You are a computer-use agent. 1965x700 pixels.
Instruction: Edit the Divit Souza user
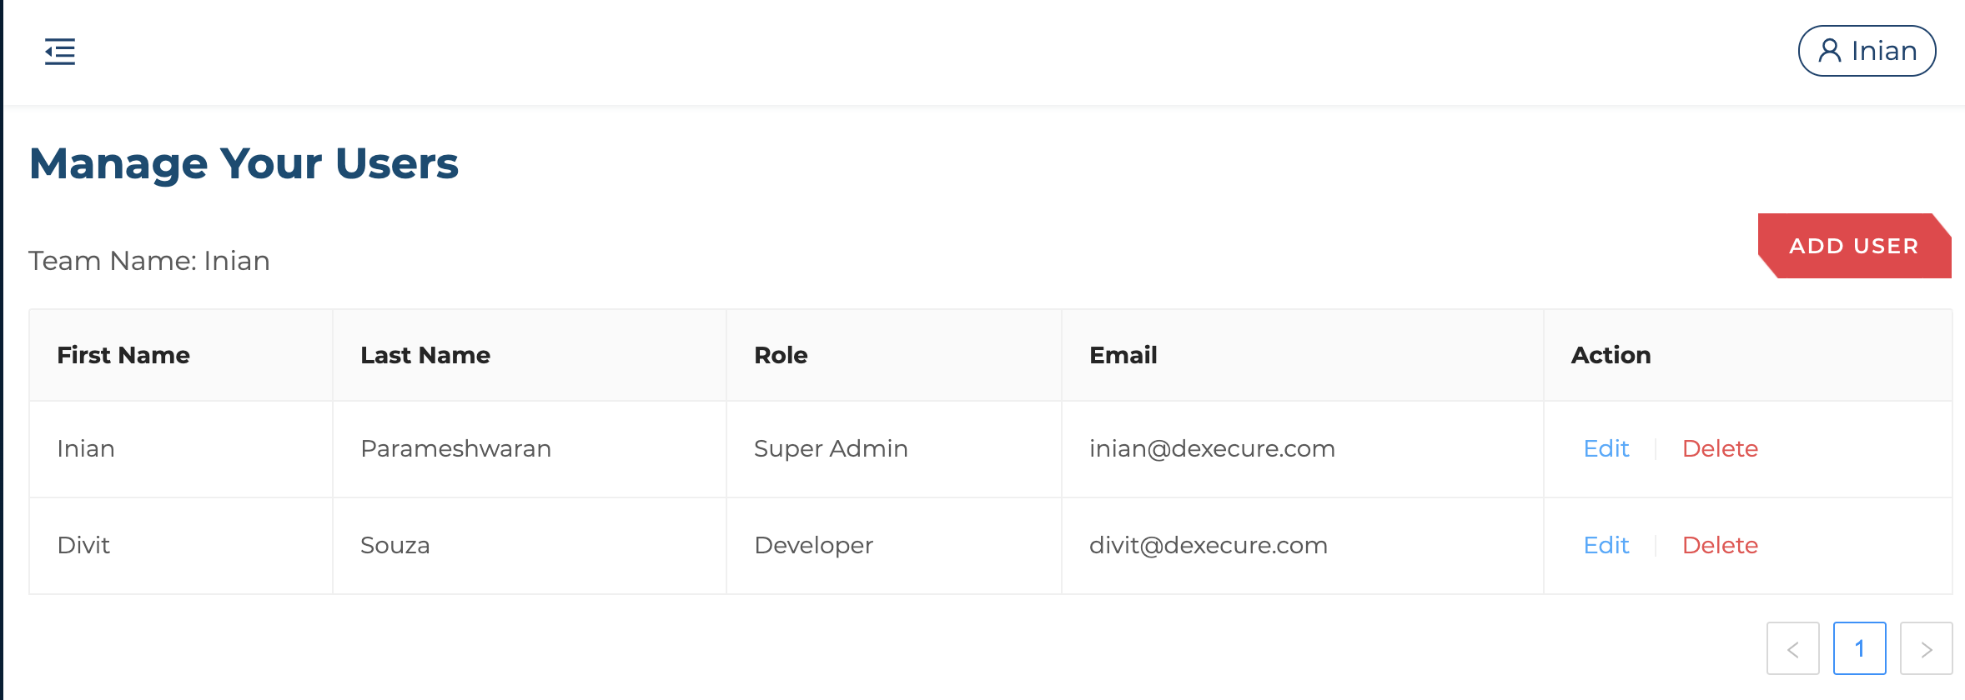point(1606,545)
